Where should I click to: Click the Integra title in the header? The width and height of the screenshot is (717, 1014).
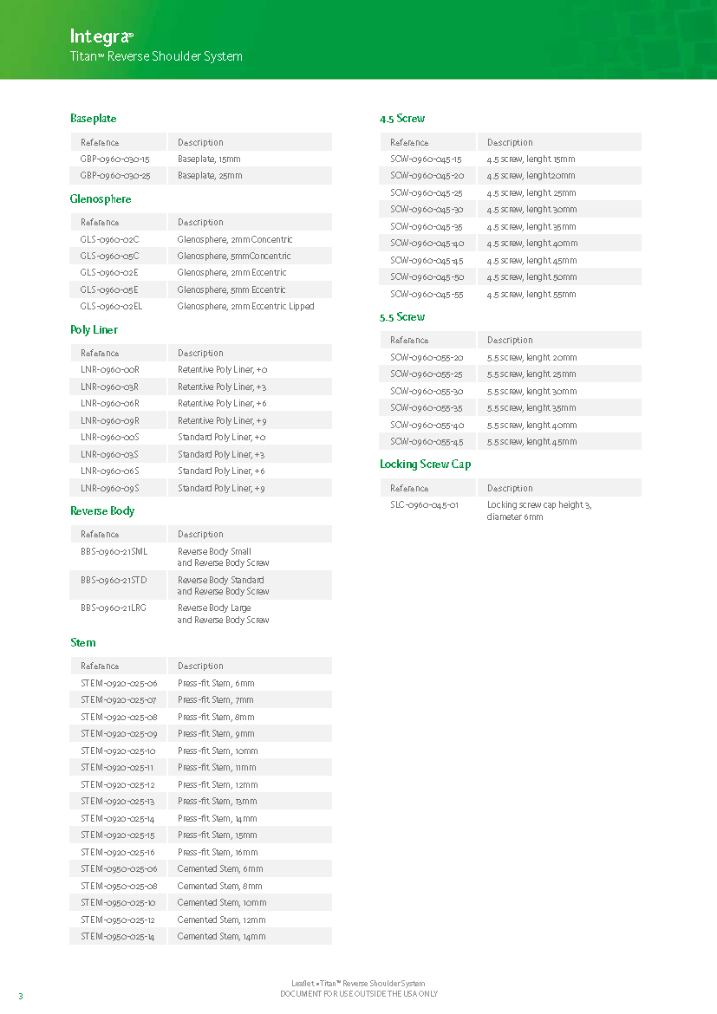pyautogui.click(x=101, y=36)
